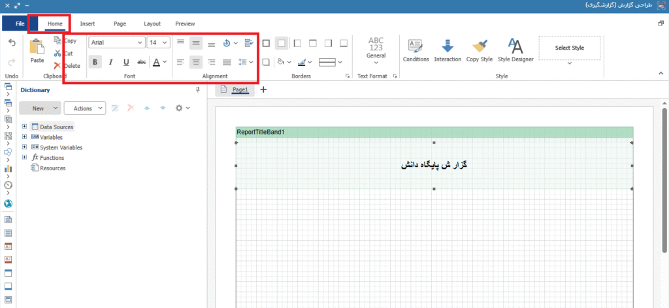Toggle Underline text formatting
The image size is (669, 308).
(125, 63)
